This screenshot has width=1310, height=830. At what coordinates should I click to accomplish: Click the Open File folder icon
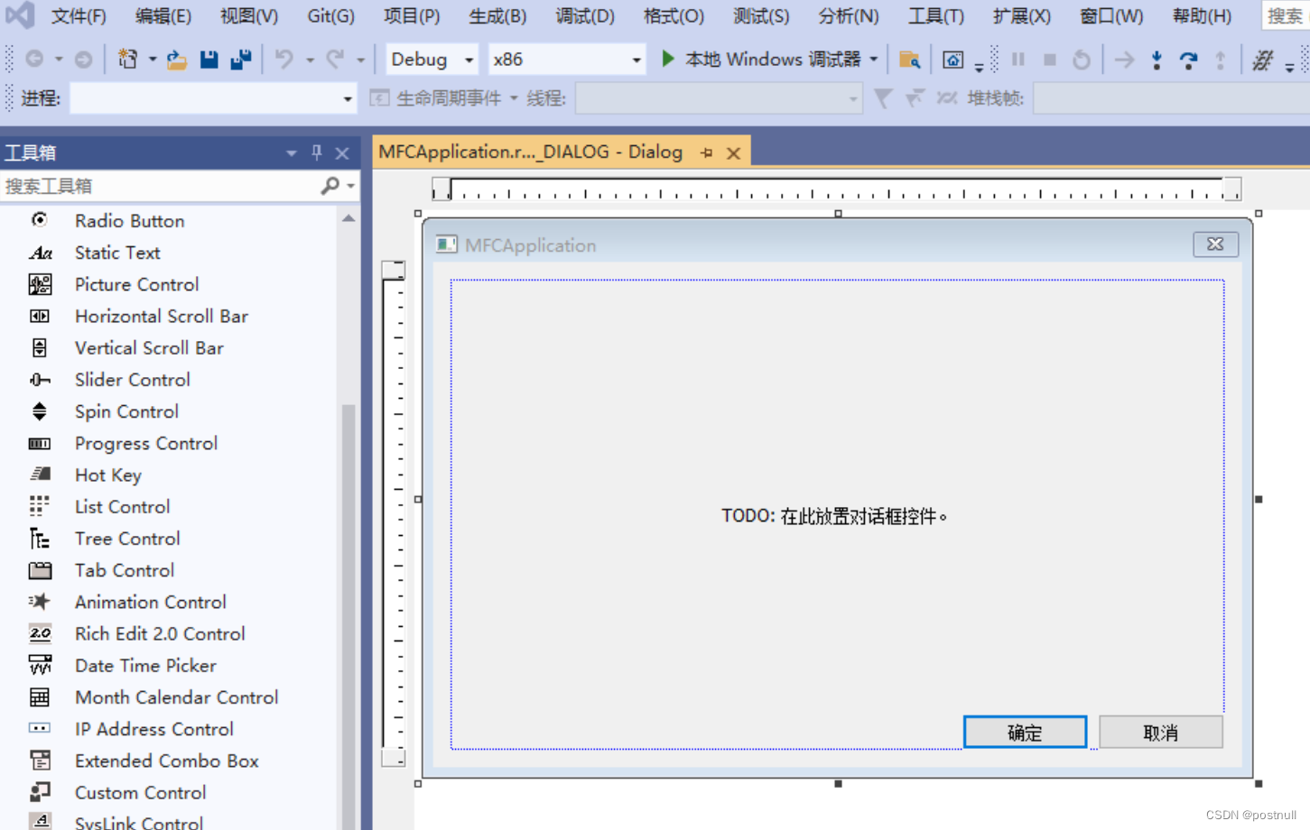tap(177, 60)
